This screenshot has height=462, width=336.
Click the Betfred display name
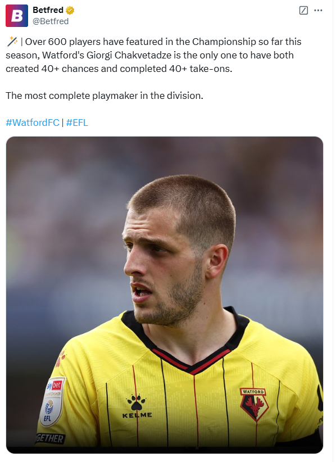click(x=48, y=10)
